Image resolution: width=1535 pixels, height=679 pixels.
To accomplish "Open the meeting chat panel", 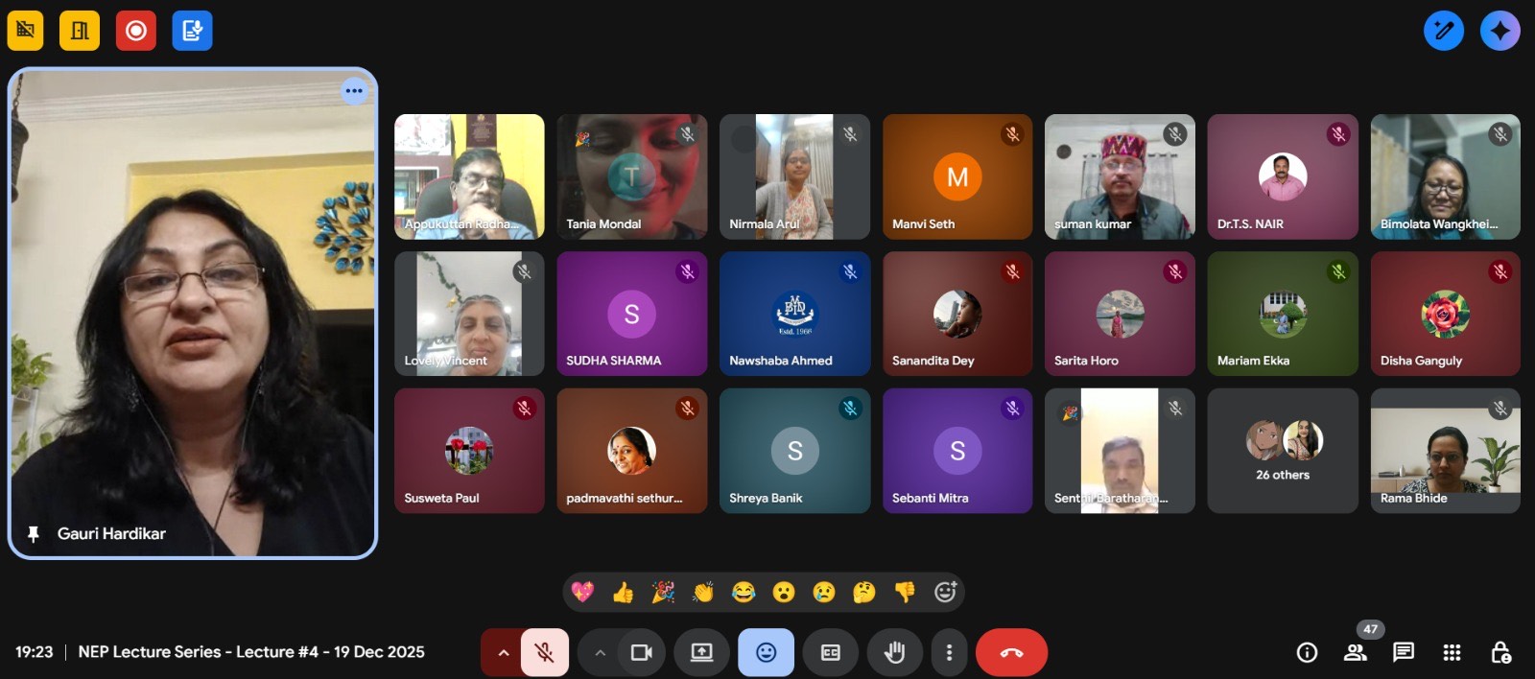I will (1403, 652).
